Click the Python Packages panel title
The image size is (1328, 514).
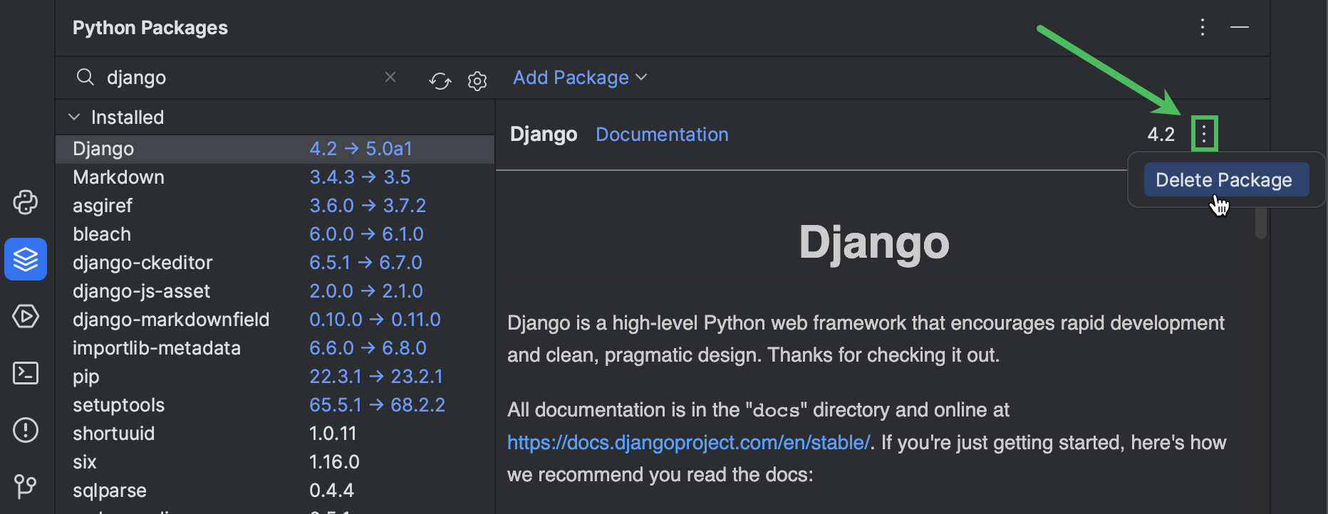tap(150, 28)
